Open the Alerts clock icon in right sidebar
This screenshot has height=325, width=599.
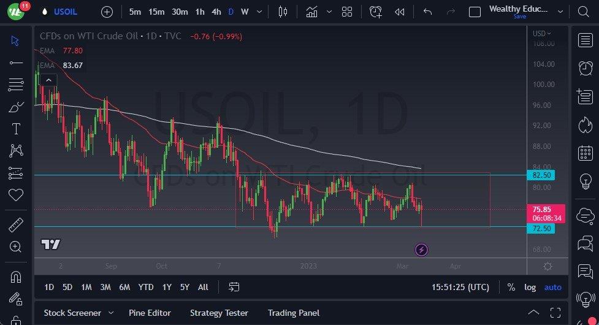tap(585, 68)
